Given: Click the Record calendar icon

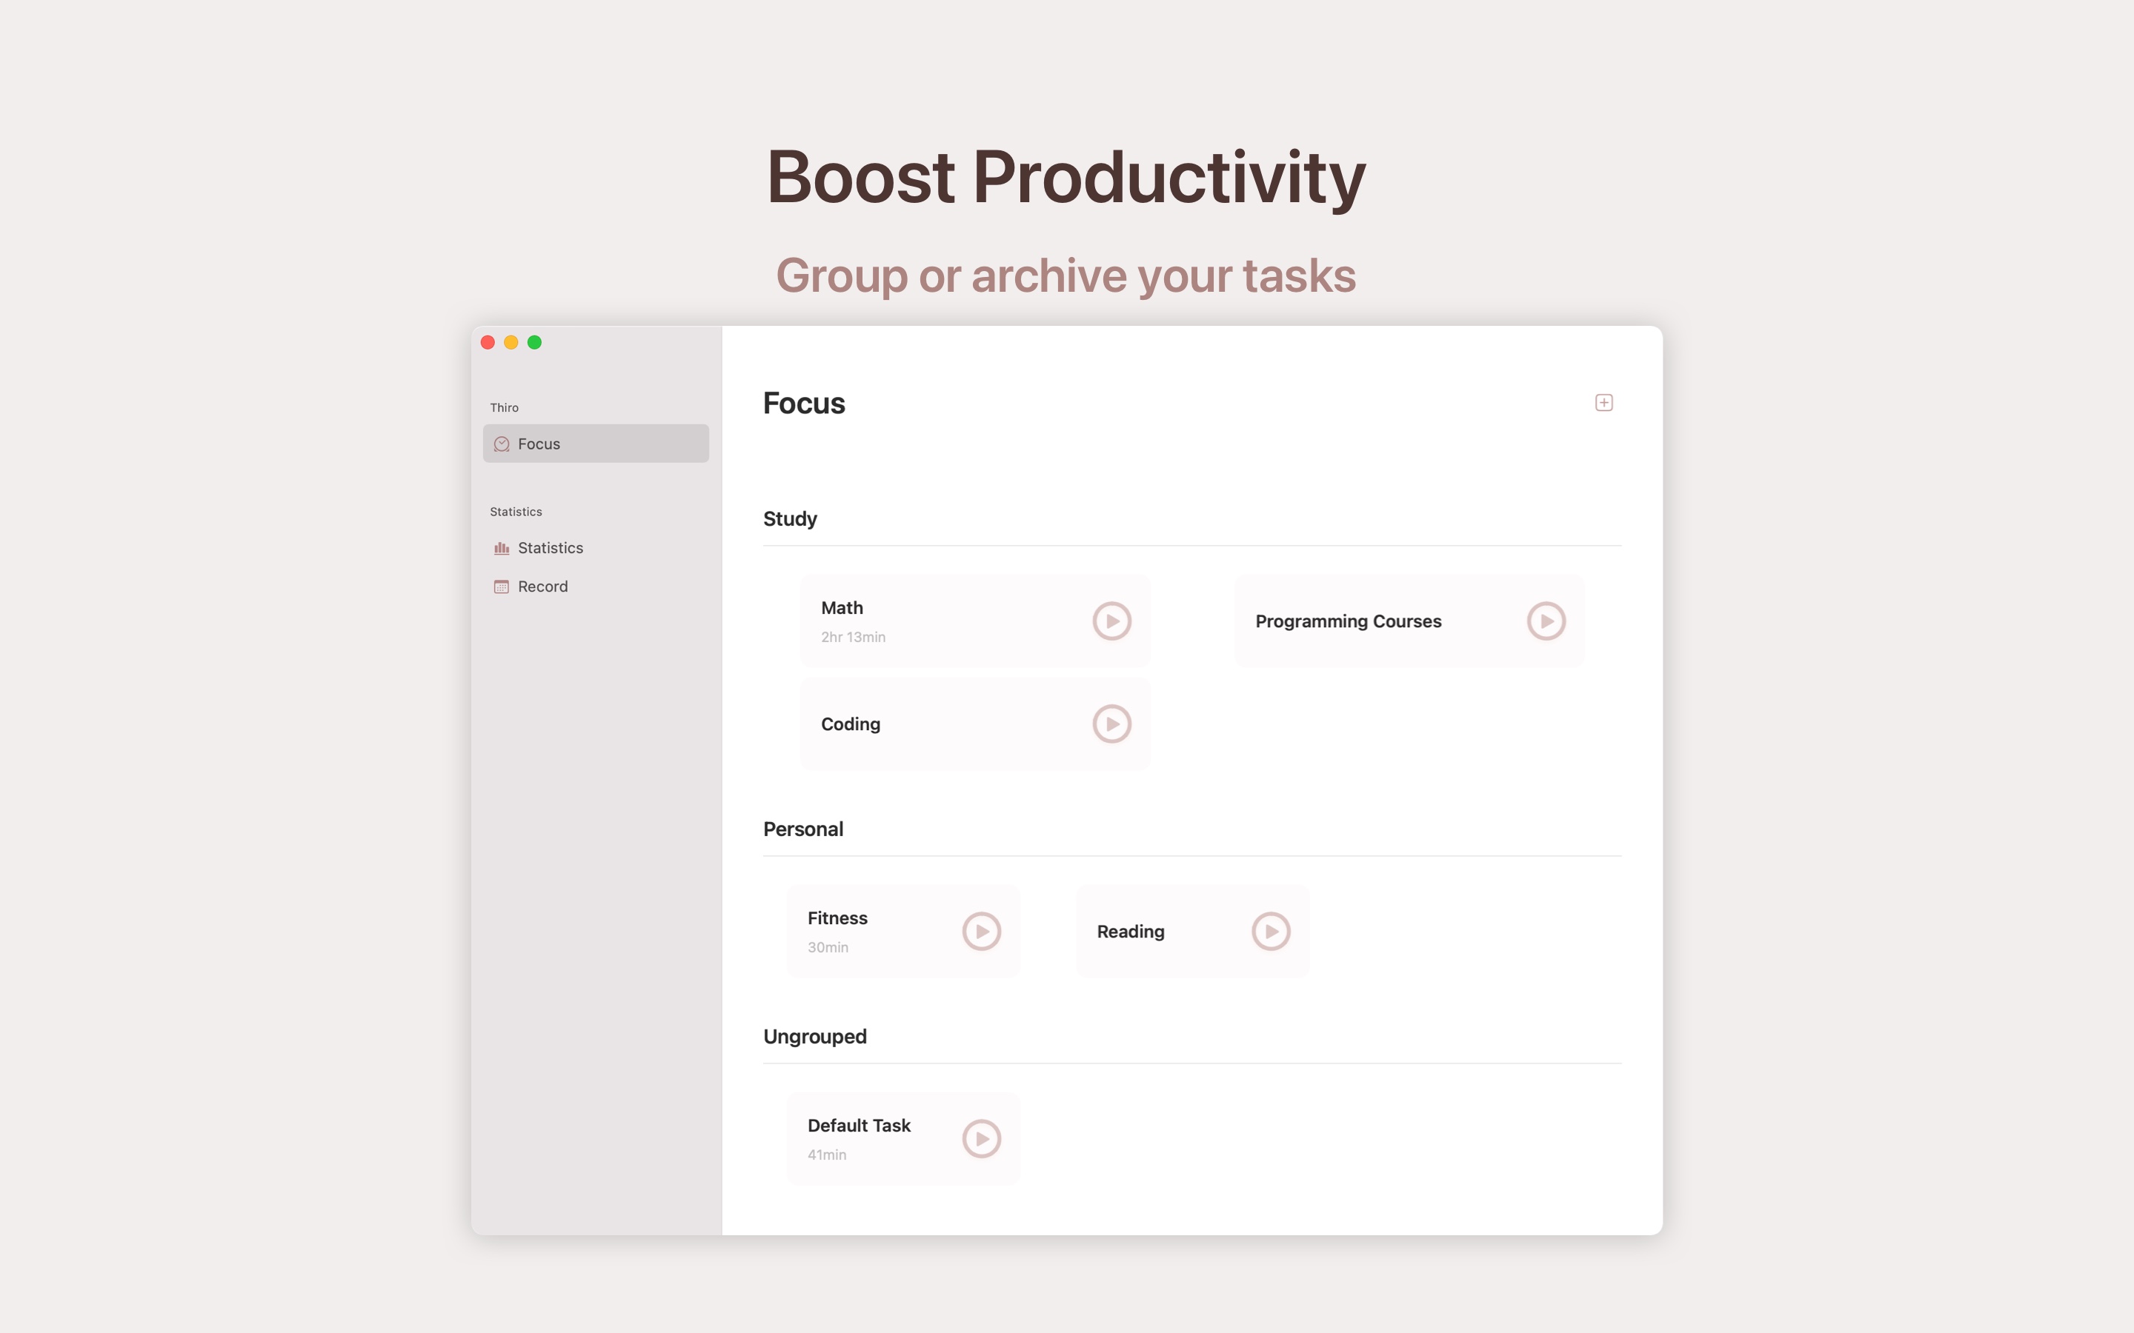Looking at the screenshot, I should pyautogui.click(x=502, y=587).
